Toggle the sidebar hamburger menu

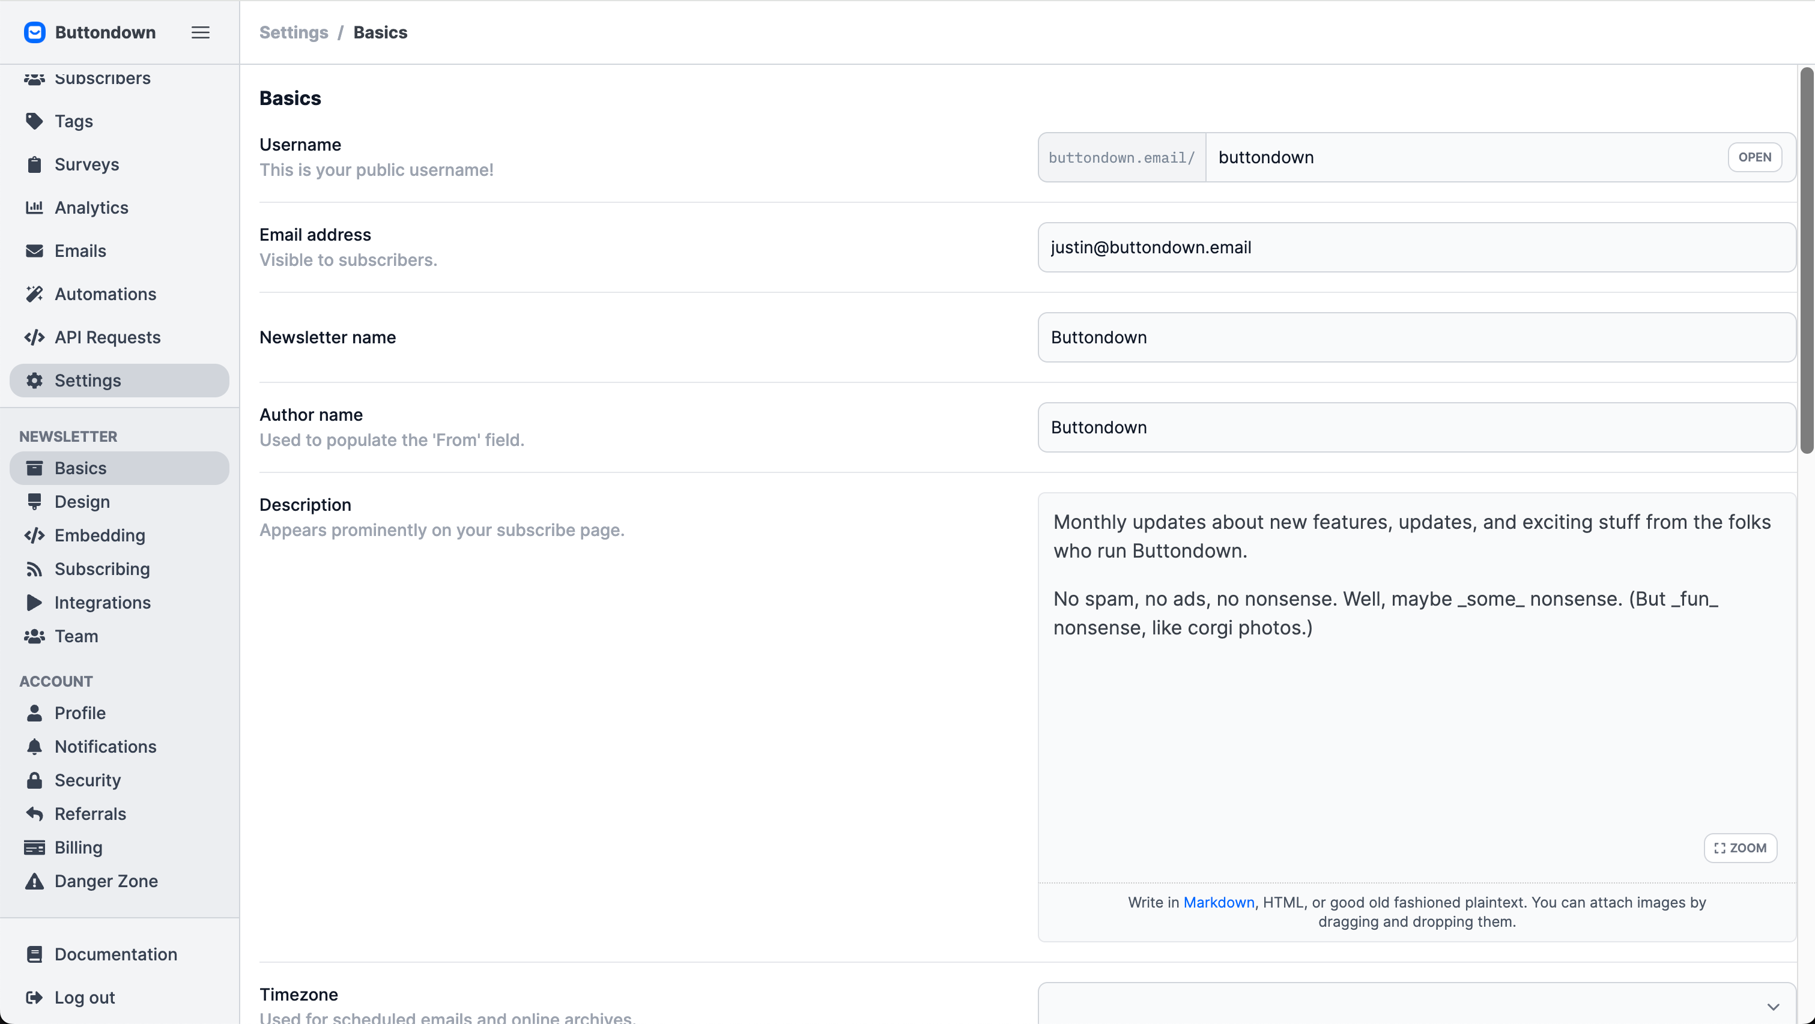(x=200, y=32)
